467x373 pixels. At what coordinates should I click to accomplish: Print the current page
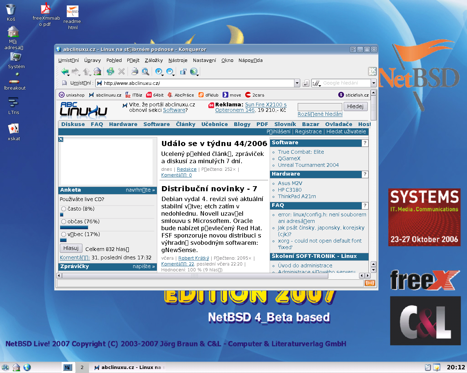coord(135,71)
